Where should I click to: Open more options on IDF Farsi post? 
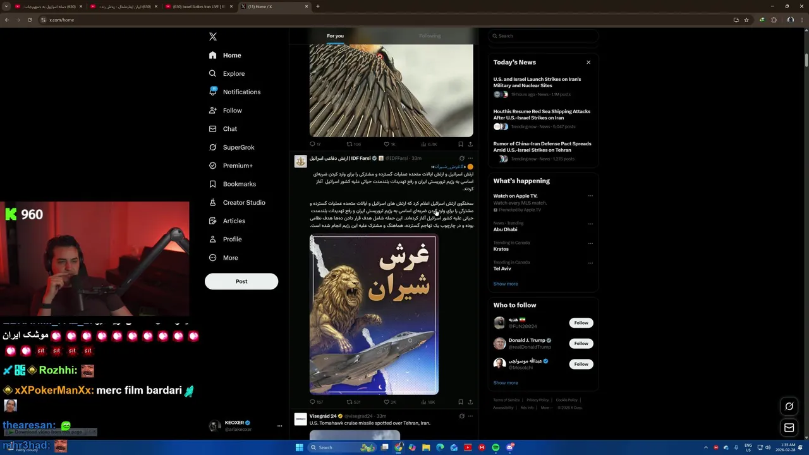tap(470, 159)
